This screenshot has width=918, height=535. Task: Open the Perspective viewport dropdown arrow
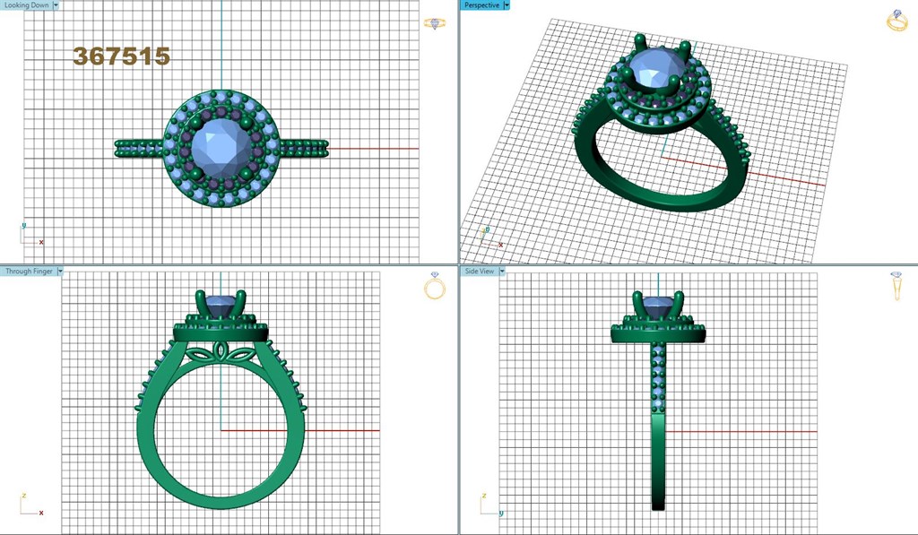coord(507,4)
